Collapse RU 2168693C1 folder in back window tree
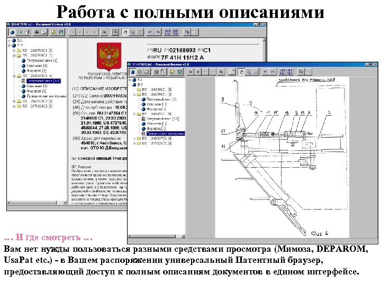This screenshot has height=285, width=381. [15, 76]
